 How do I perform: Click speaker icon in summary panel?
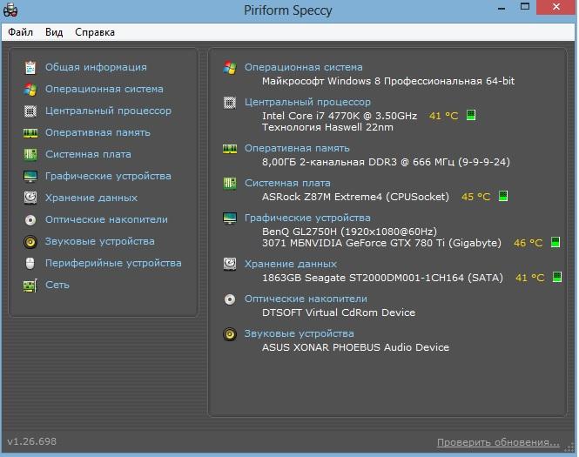(x=230, y=333)
